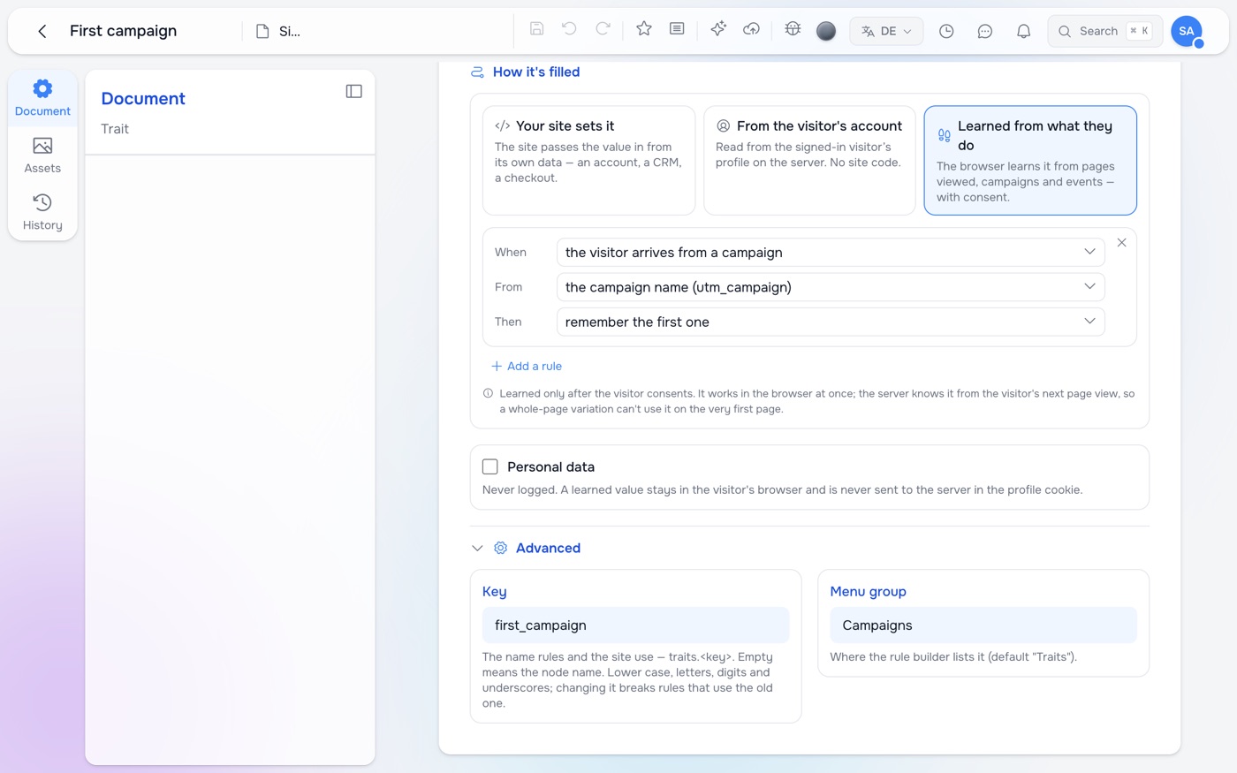
Task: Open the SA user avatar menu
Action: pyautogui.click(x=1187, y=31)
